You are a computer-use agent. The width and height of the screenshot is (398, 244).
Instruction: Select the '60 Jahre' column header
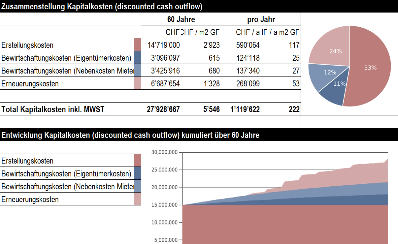pos(181,19)
